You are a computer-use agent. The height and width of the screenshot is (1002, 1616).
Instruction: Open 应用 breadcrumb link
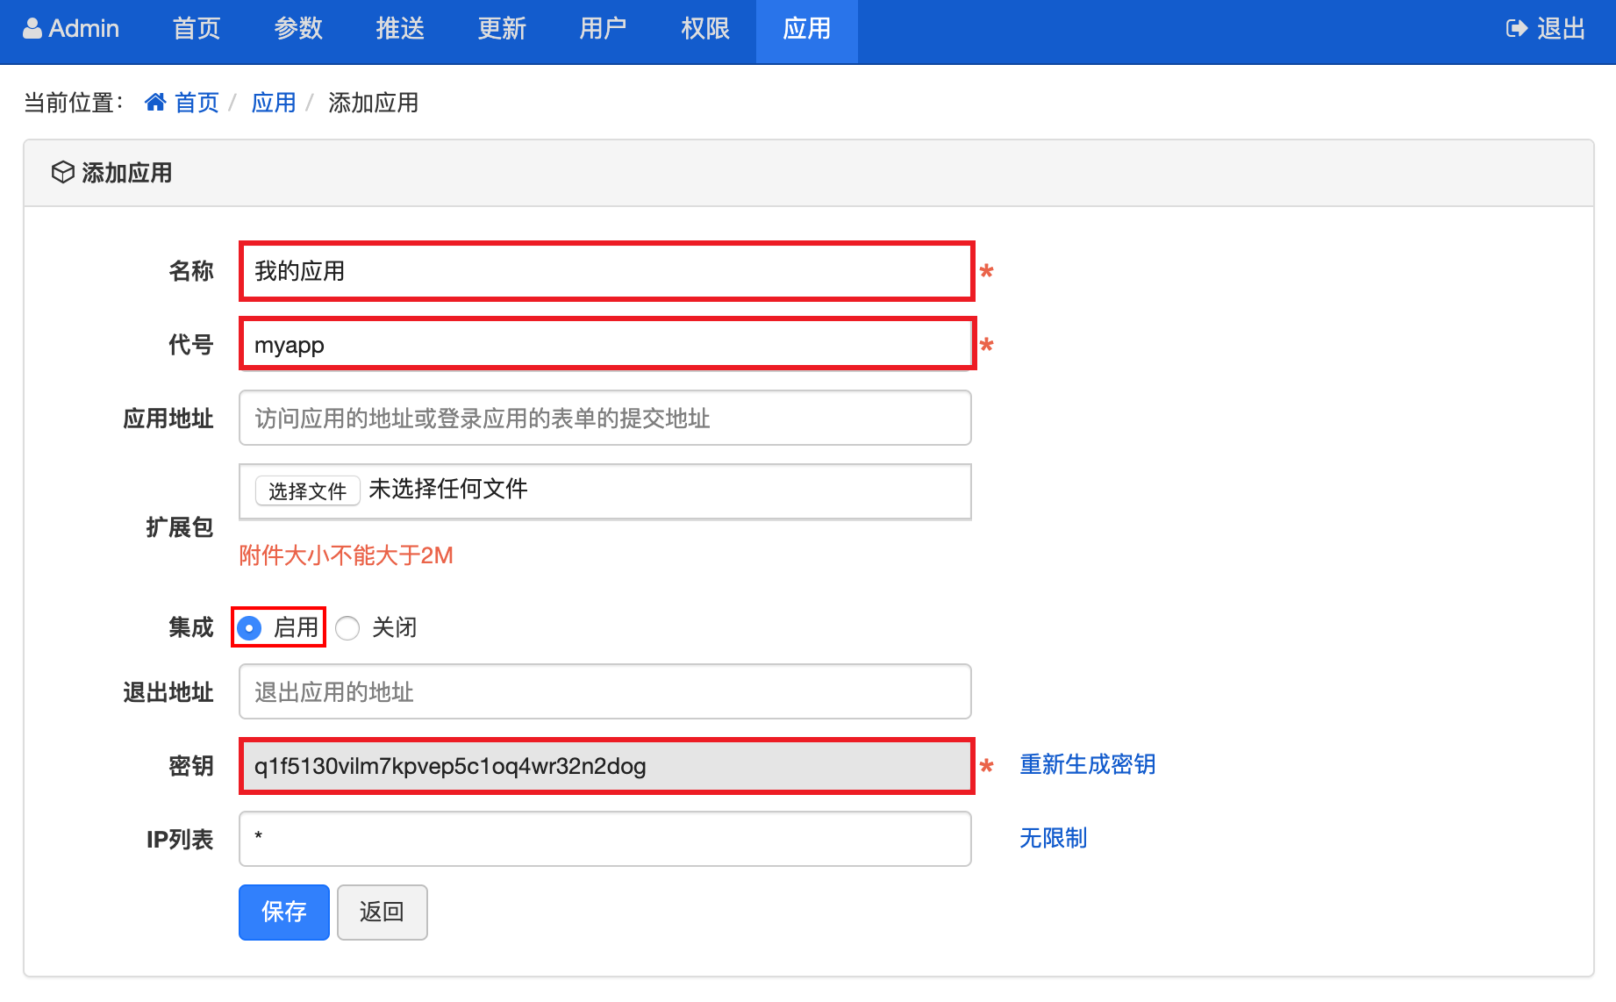(273, 103)
